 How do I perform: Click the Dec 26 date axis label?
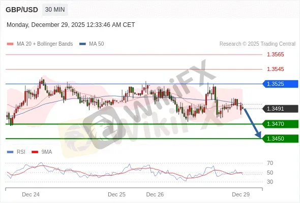click(x=155, y=194)
